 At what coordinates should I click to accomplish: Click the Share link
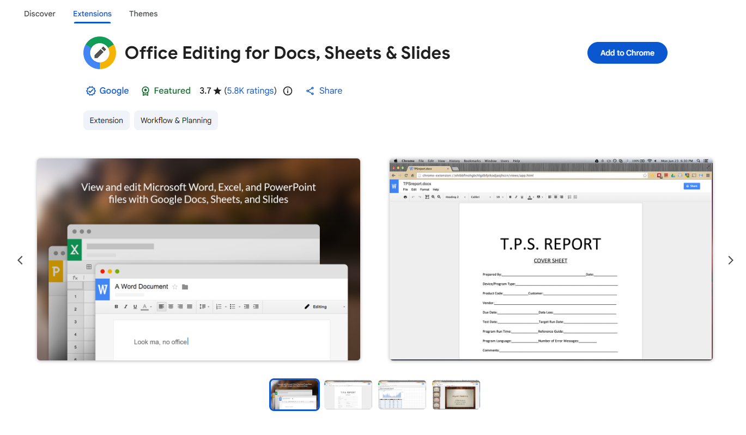point(331,91)
